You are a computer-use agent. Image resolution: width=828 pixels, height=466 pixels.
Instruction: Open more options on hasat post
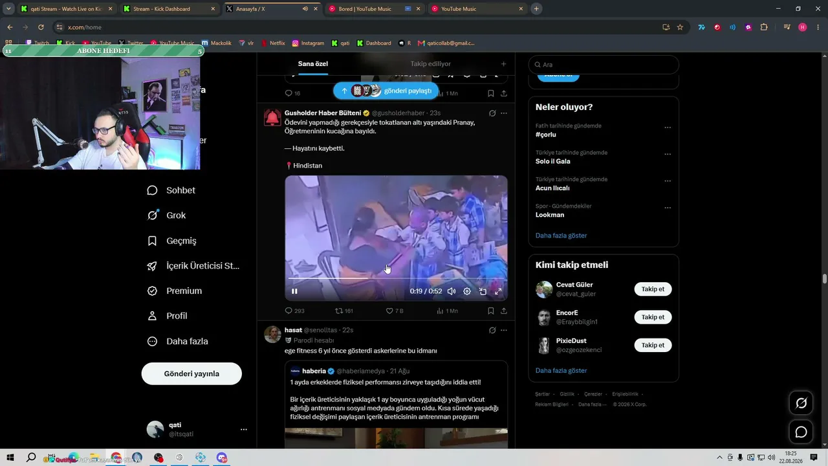(x=504, y=330)
